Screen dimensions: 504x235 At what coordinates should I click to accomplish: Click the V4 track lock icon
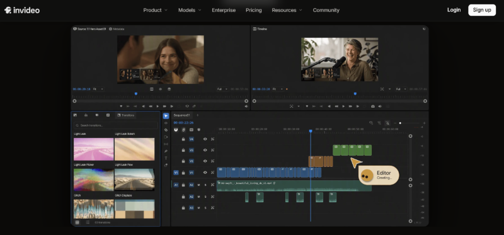pos(183,139)
